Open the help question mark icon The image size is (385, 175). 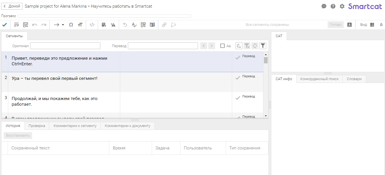click(x=333, y=6)
